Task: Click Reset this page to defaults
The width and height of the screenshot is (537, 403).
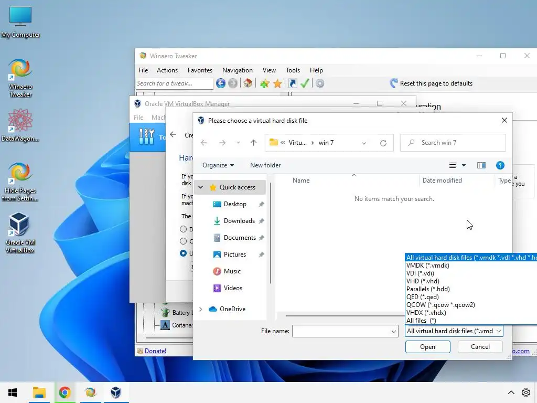Action: [431, 83]
